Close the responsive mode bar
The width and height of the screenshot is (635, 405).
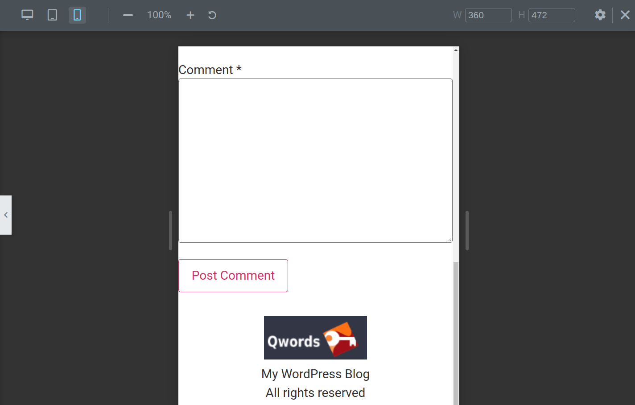point(625,15)
